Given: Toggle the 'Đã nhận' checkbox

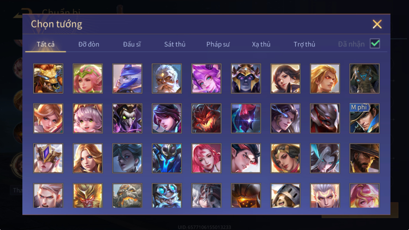Looking at the screenshot, I should (375, 44).
